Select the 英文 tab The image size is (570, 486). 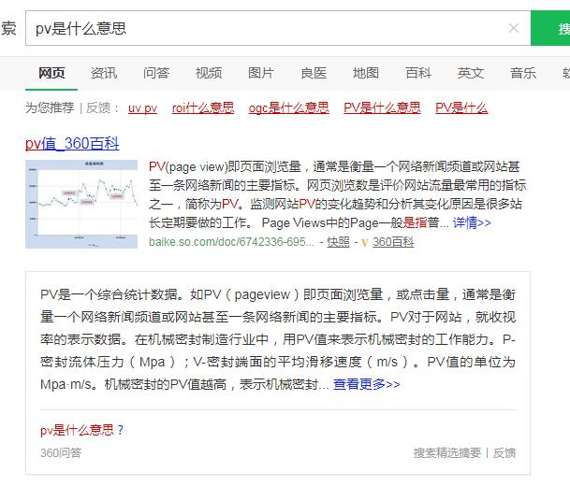471,73
